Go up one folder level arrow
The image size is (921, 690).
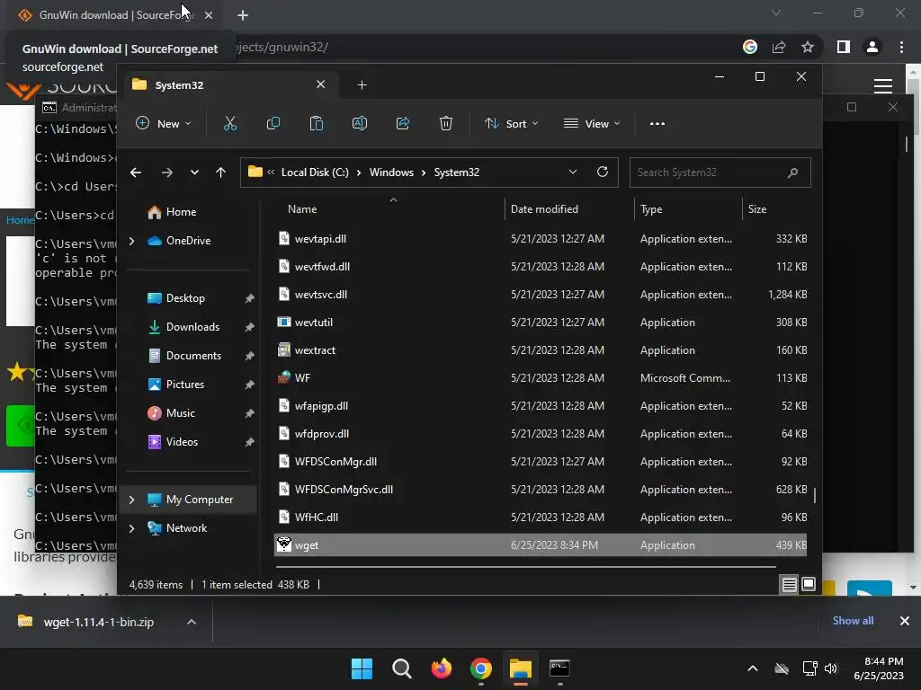pyautogui.click(x=221, y=172)
